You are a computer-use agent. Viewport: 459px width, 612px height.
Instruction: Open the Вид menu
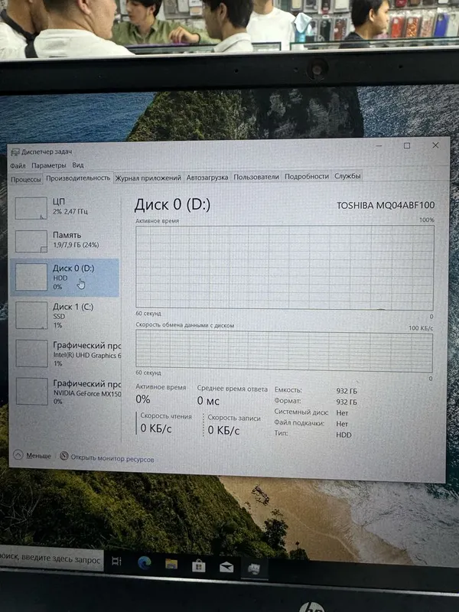pos(78,165)
